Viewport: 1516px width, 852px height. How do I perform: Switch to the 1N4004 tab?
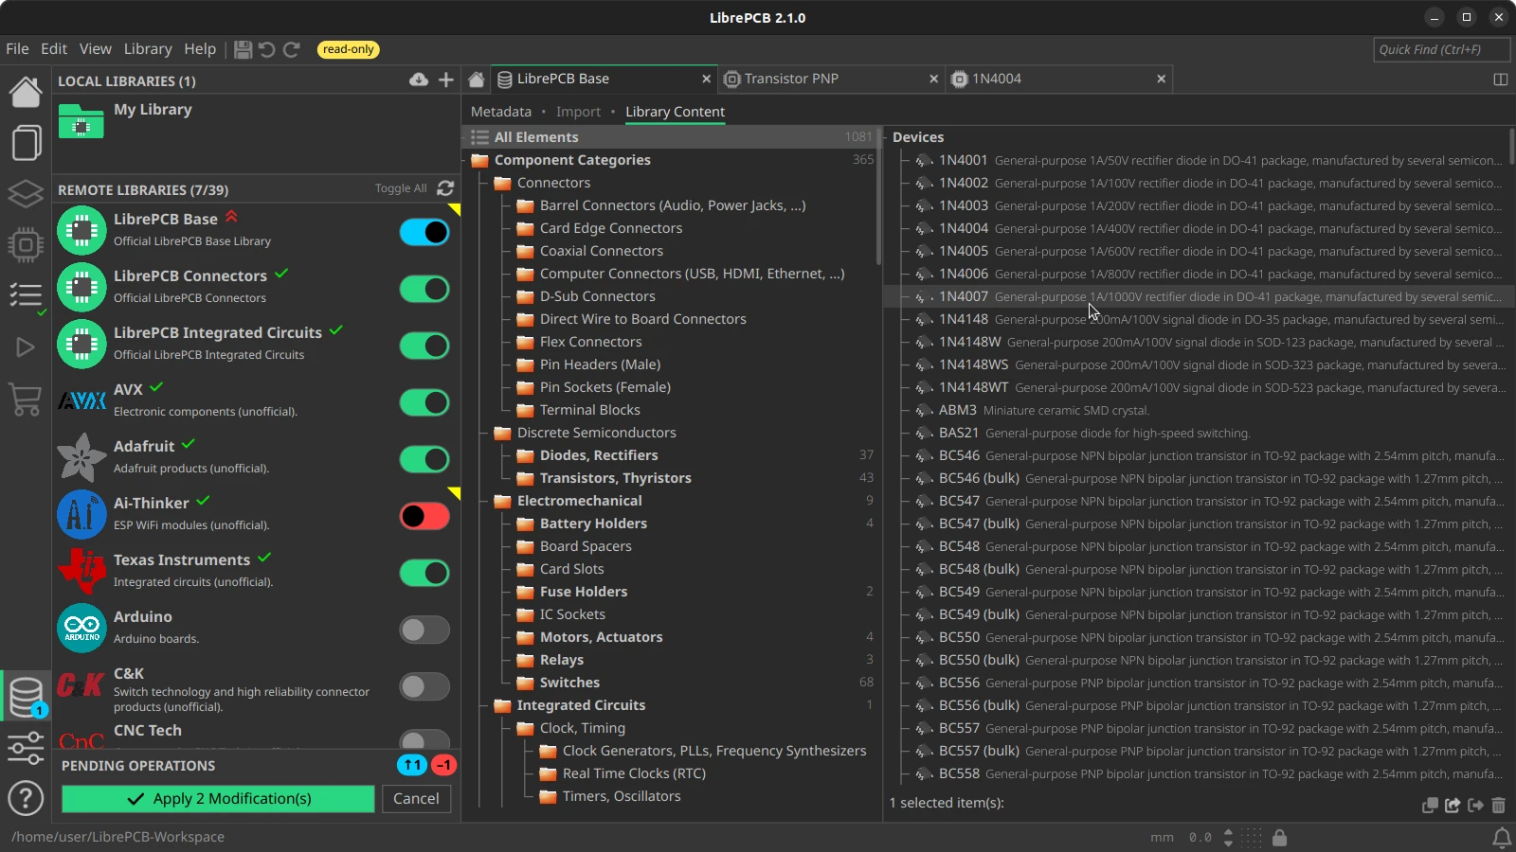click(x=1059, y=79)
